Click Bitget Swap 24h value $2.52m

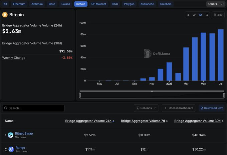[x=90, y=135]
